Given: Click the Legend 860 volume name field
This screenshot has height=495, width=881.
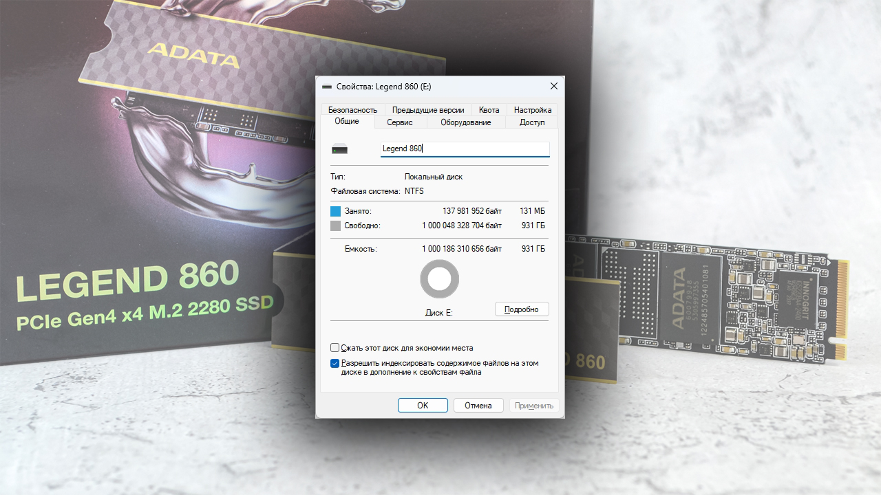Looking at the screenshot, I should click(x=465, y=149).
